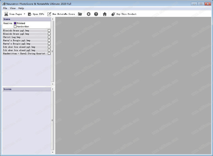
Task: Click the Open PDFs toolbar icon
Action: (29, 14)
